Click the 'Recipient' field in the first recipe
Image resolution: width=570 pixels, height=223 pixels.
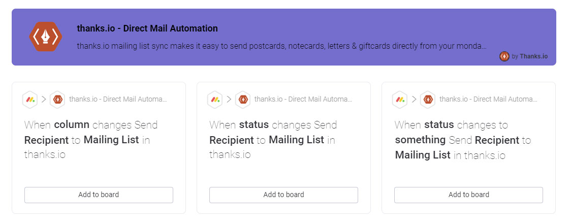pos(46,140)
